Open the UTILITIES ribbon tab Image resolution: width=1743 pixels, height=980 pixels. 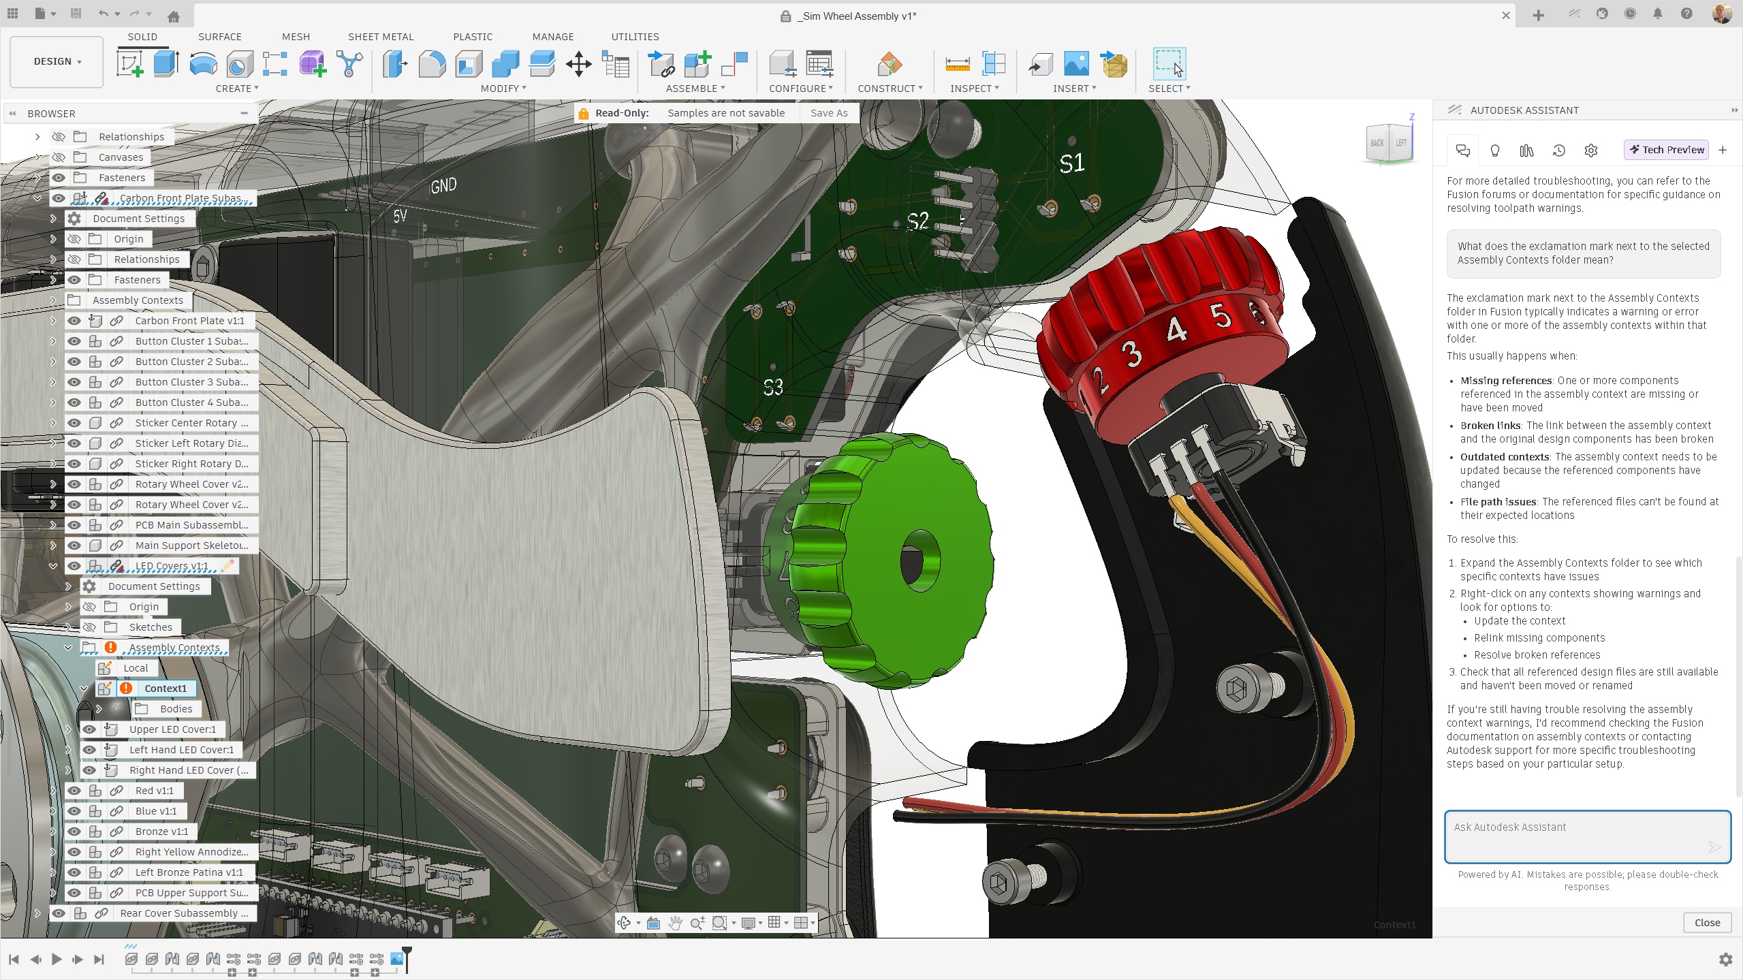pyautogui.click(x=634, y=37)
